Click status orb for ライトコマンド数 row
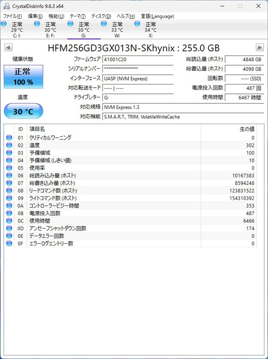Viewport: 268px width, 359px height. (9, 198)
